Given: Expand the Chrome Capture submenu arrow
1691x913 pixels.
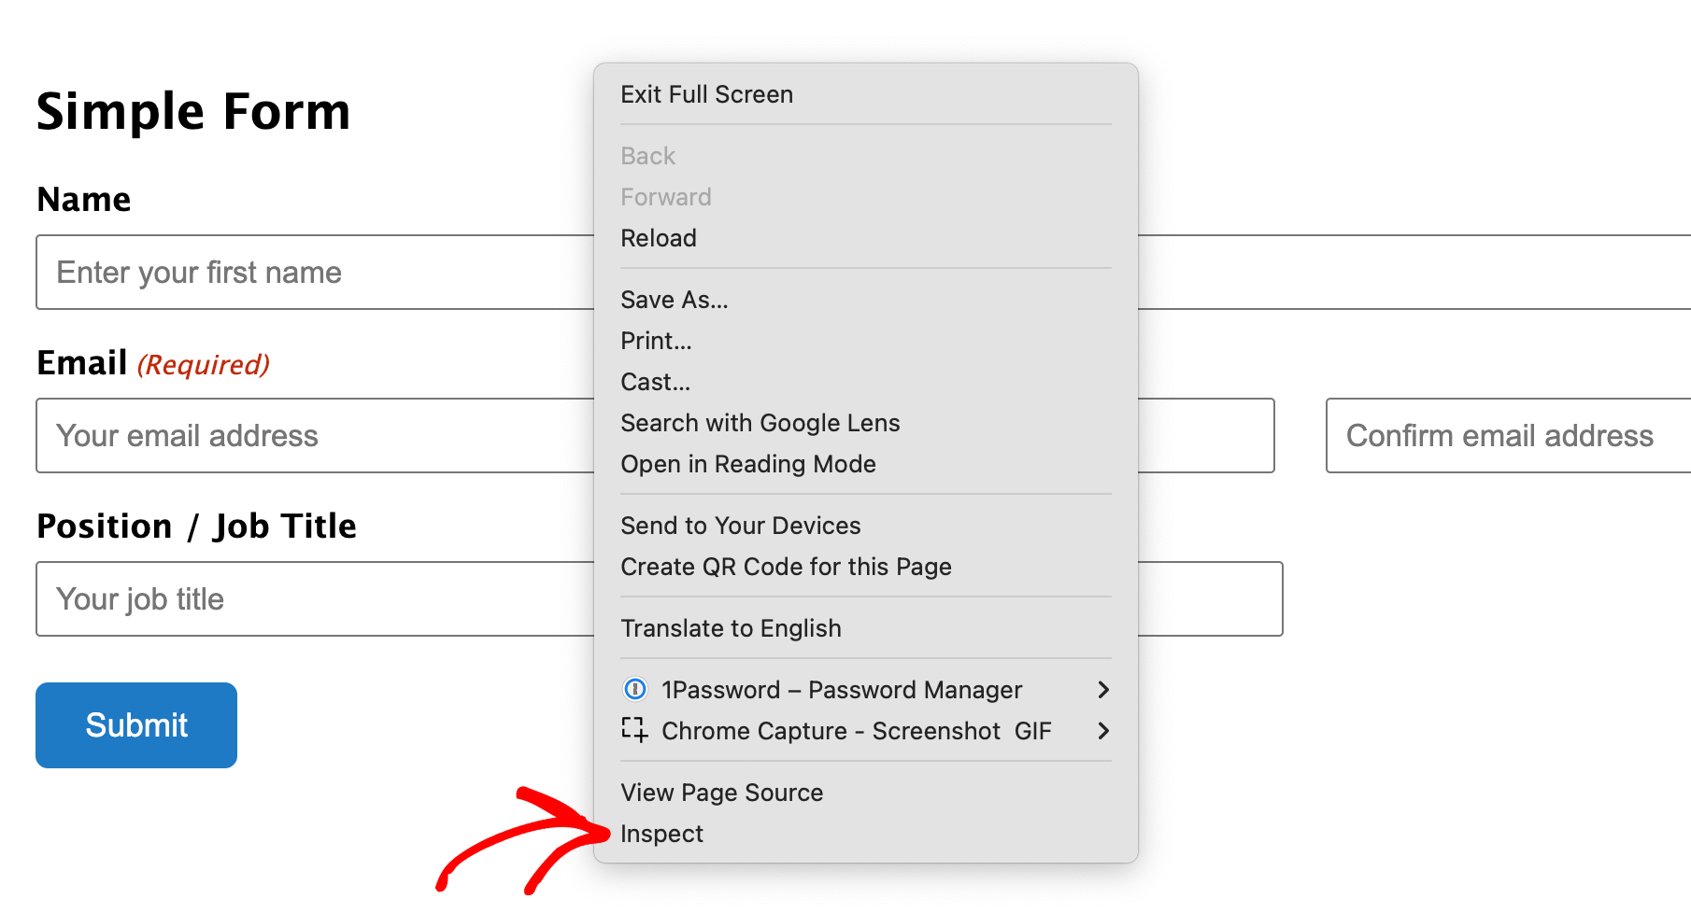Looking at the screenshot, I should click(x=1103, y=731).
